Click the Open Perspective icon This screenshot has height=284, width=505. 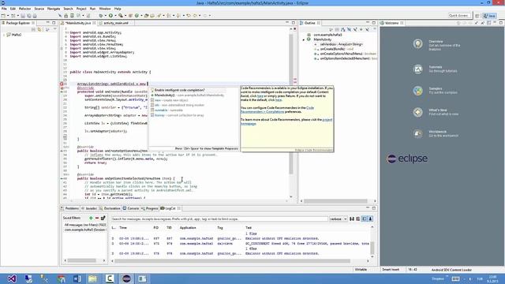coord(477,16)
